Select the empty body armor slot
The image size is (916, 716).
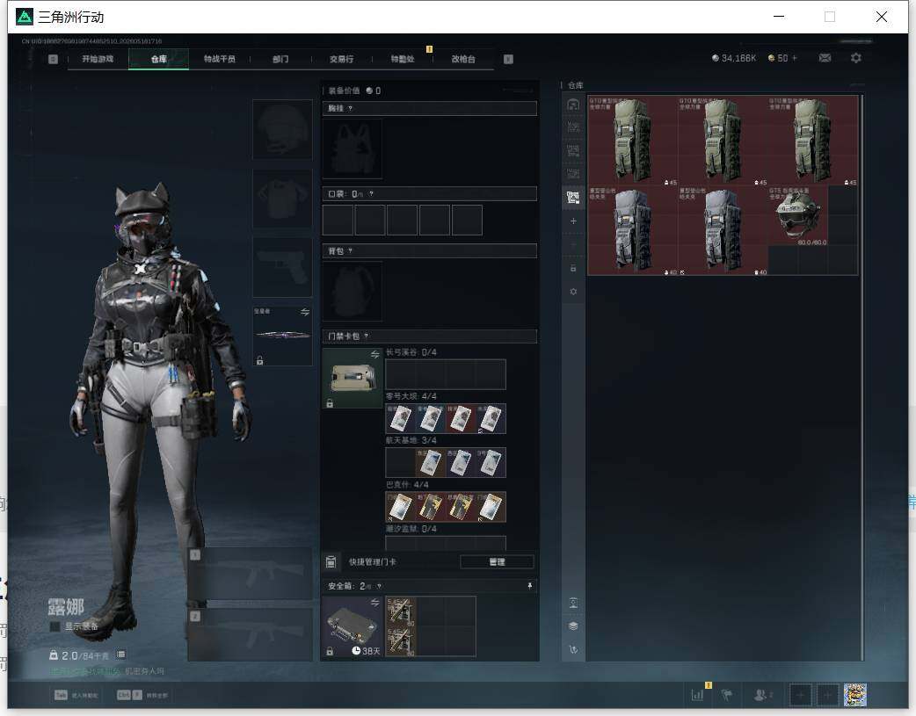[282, 199]
